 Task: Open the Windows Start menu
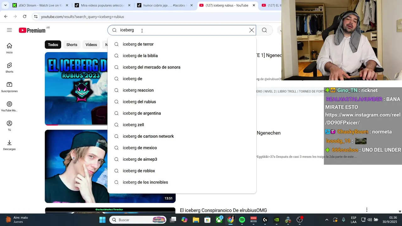coord(102,220)
